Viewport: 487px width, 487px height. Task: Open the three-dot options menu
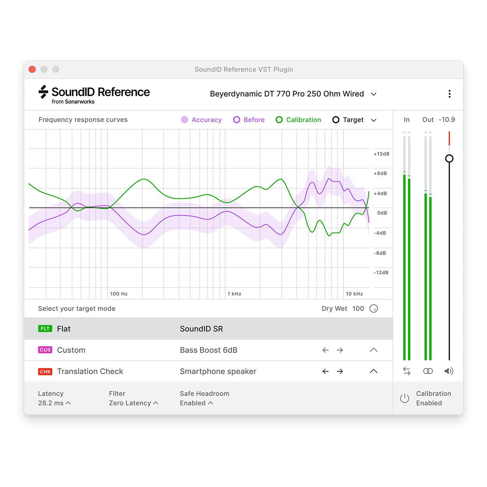pos(450,94)
